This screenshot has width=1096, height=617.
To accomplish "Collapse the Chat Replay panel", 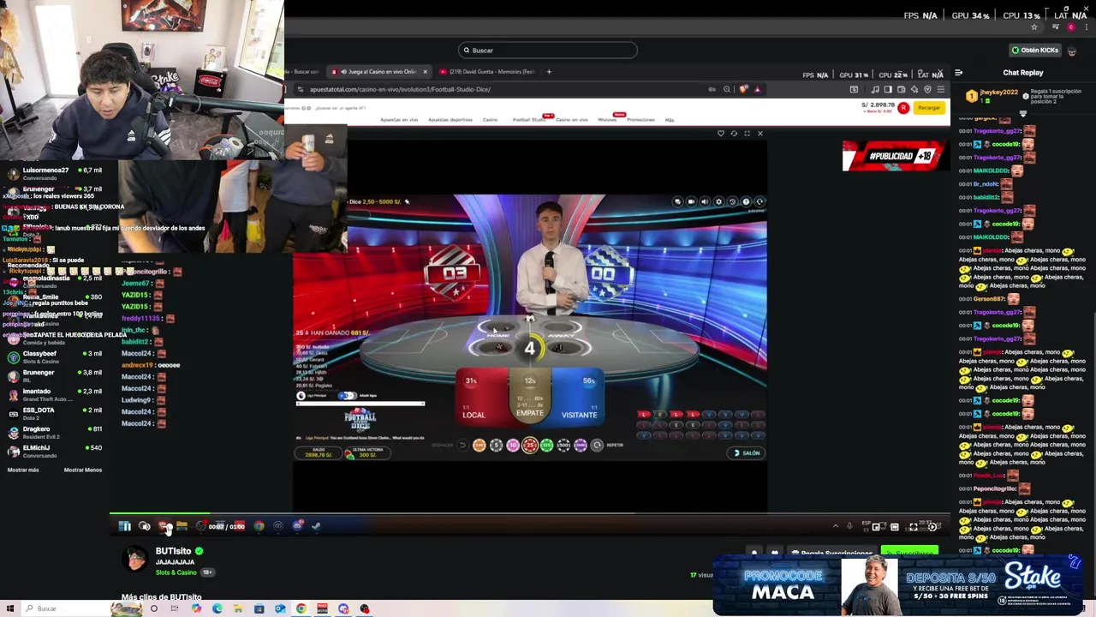I will pos(958,73).
